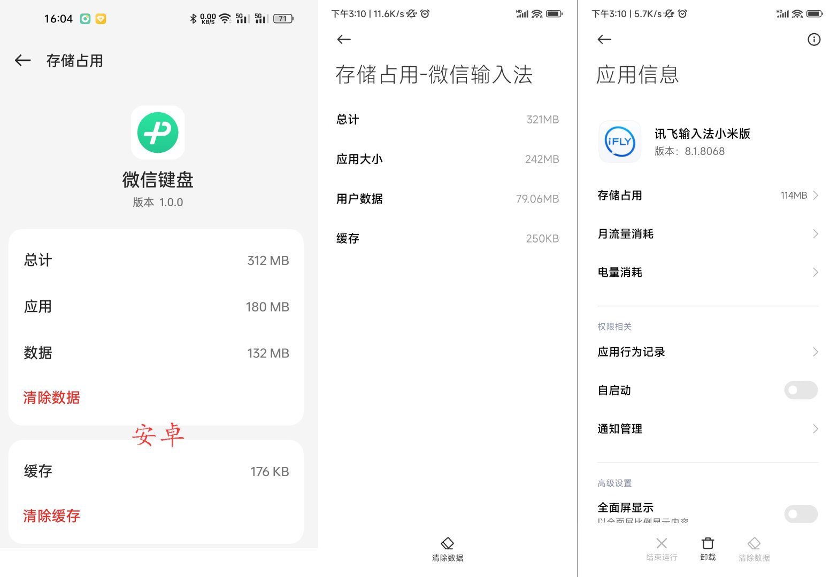This screenshot has height=577, width=838.
Task: Tap the 结束运行 X icon
Action: click(x=662, y=544)
